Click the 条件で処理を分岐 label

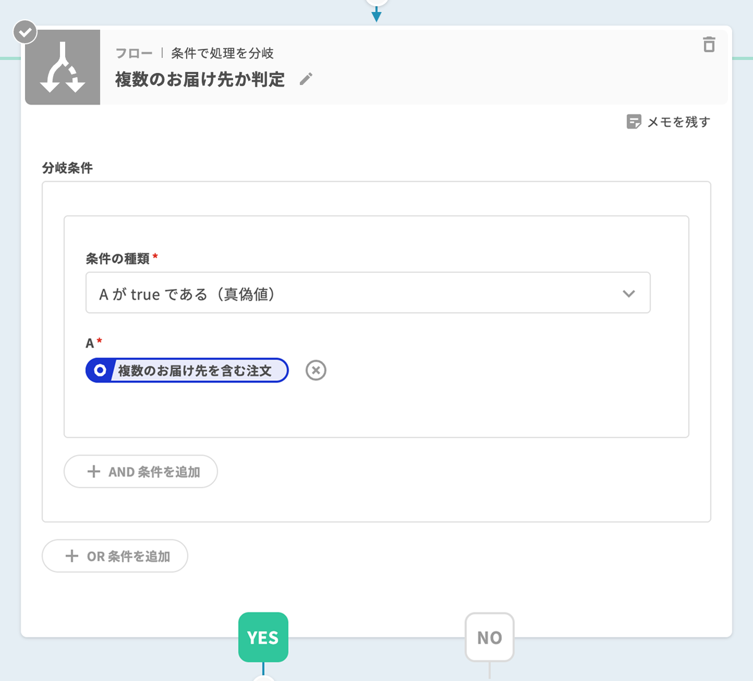[x=222, y=53]
